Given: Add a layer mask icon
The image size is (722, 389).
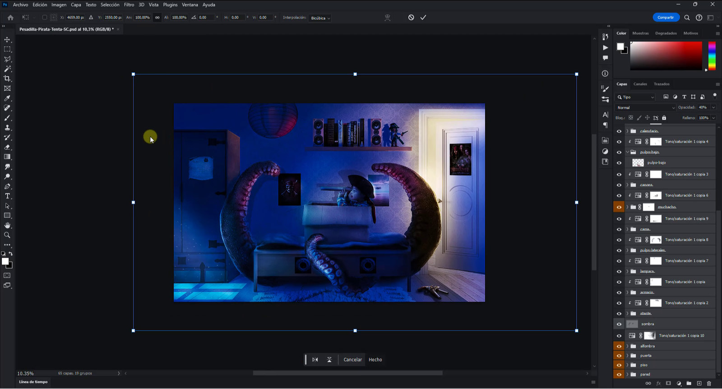Looking at the screenshot, I should pos(668,383).
